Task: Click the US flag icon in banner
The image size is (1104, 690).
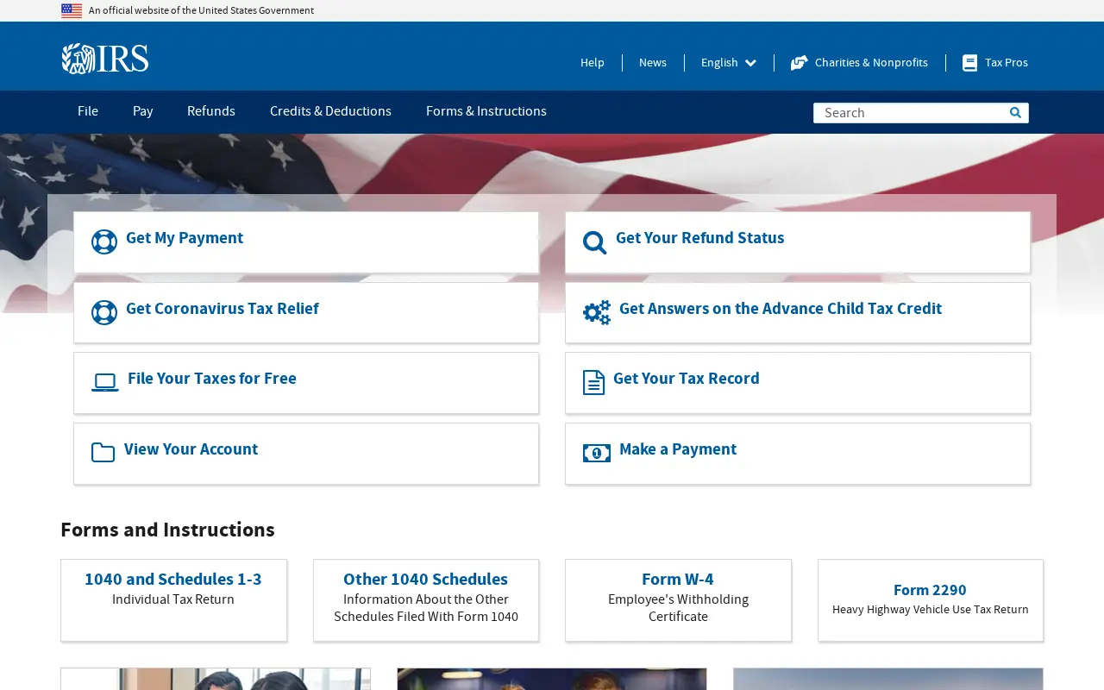Action: pyautogui.click(x=72, y=10)
